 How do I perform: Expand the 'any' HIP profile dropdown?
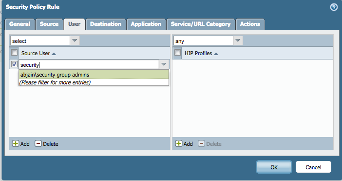(x=238, y=40)
